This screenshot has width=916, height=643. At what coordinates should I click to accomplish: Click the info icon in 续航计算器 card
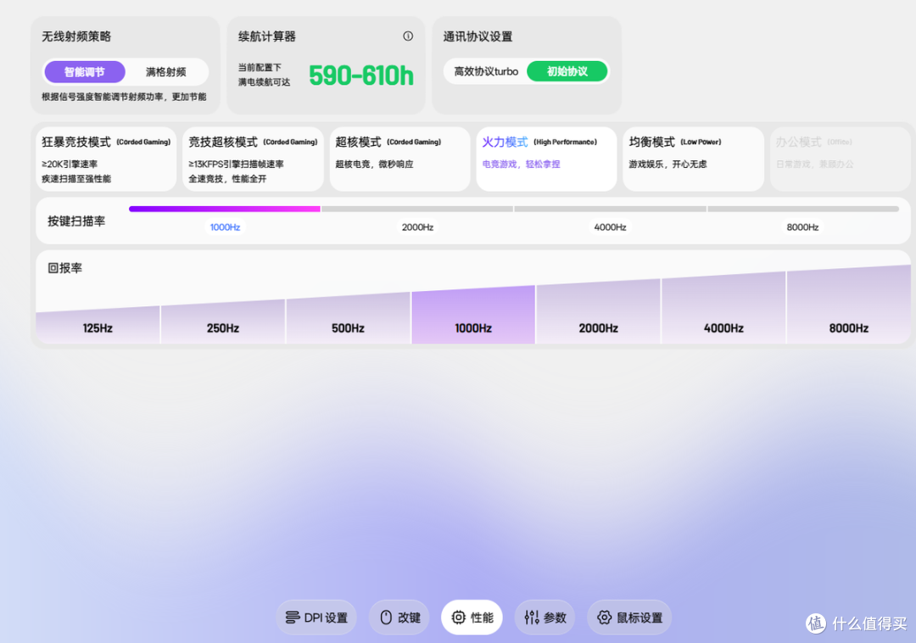pos(408,36)
